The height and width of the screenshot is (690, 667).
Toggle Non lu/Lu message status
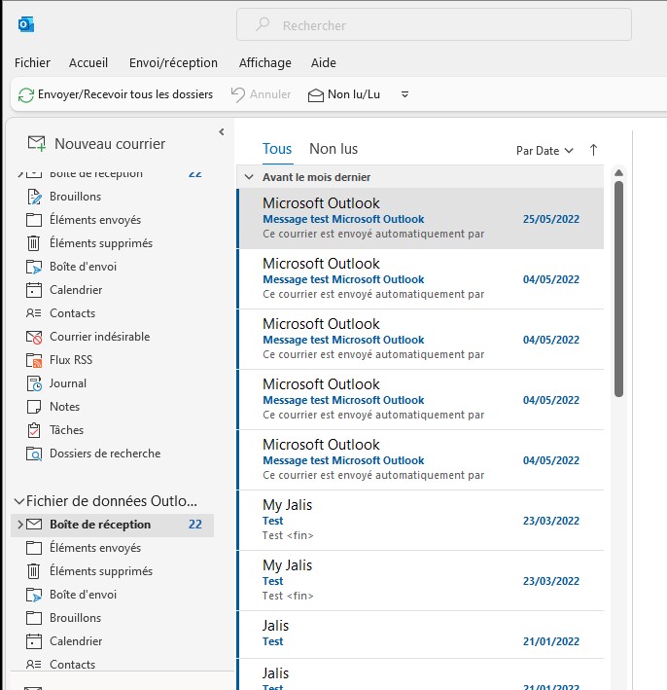[x=343, y=94]
